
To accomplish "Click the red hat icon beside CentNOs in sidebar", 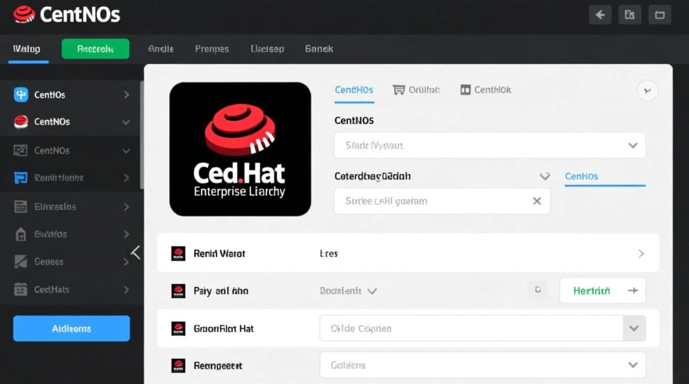I will pyautogui.click(x=21, y=122).
